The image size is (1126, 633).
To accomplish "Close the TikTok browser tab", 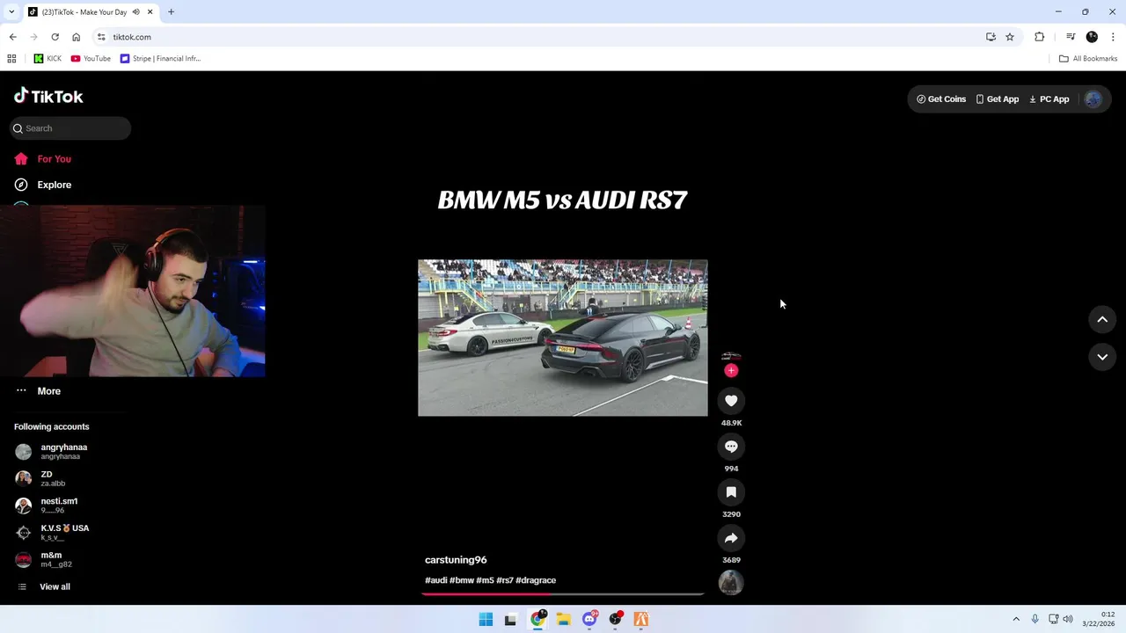I will tap(150, 12).
